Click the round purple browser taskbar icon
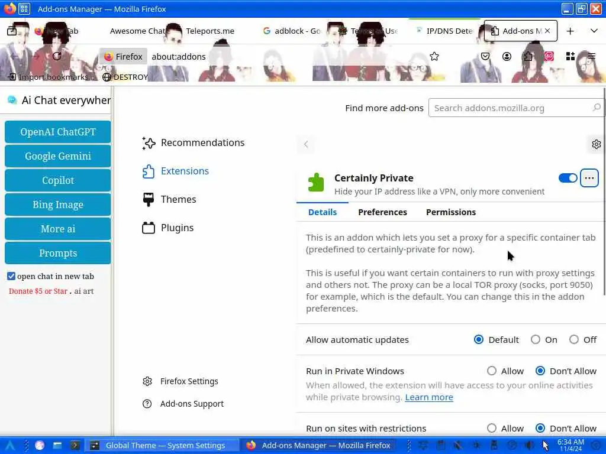The height and width of the screenshot is (454, 606). click(x=40, y=446)
